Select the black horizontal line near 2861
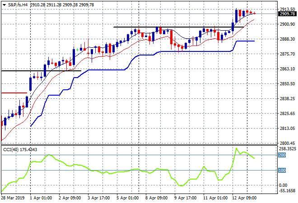 click(41, 71)
